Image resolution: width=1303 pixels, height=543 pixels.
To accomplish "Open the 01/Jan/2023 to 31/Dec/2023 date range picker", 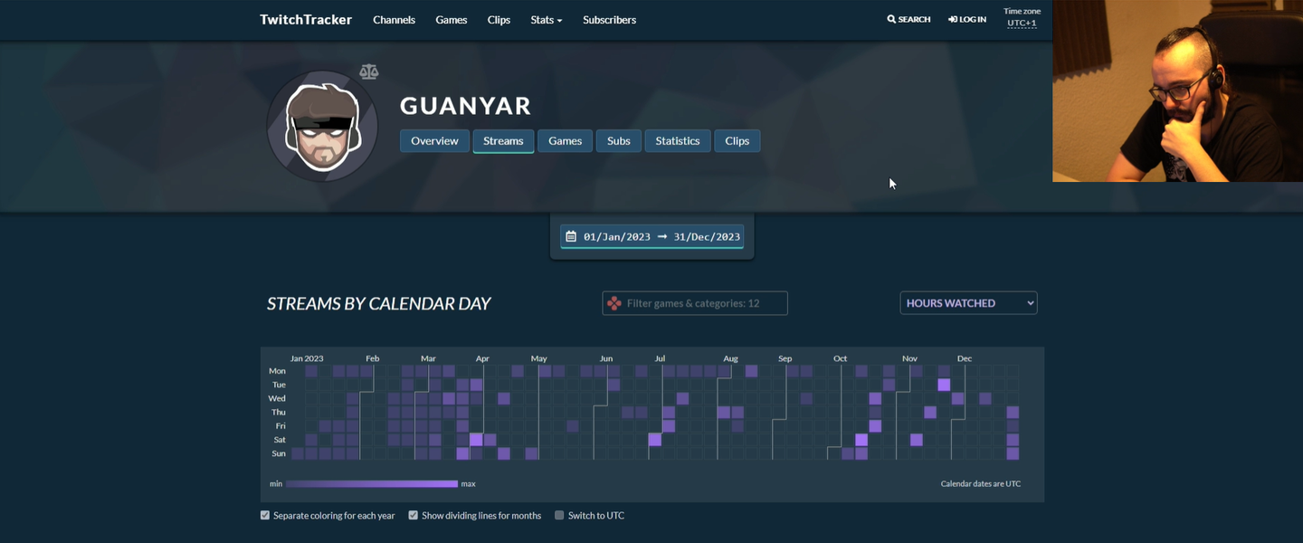I will pyautogui.click(x=652, y=236).
